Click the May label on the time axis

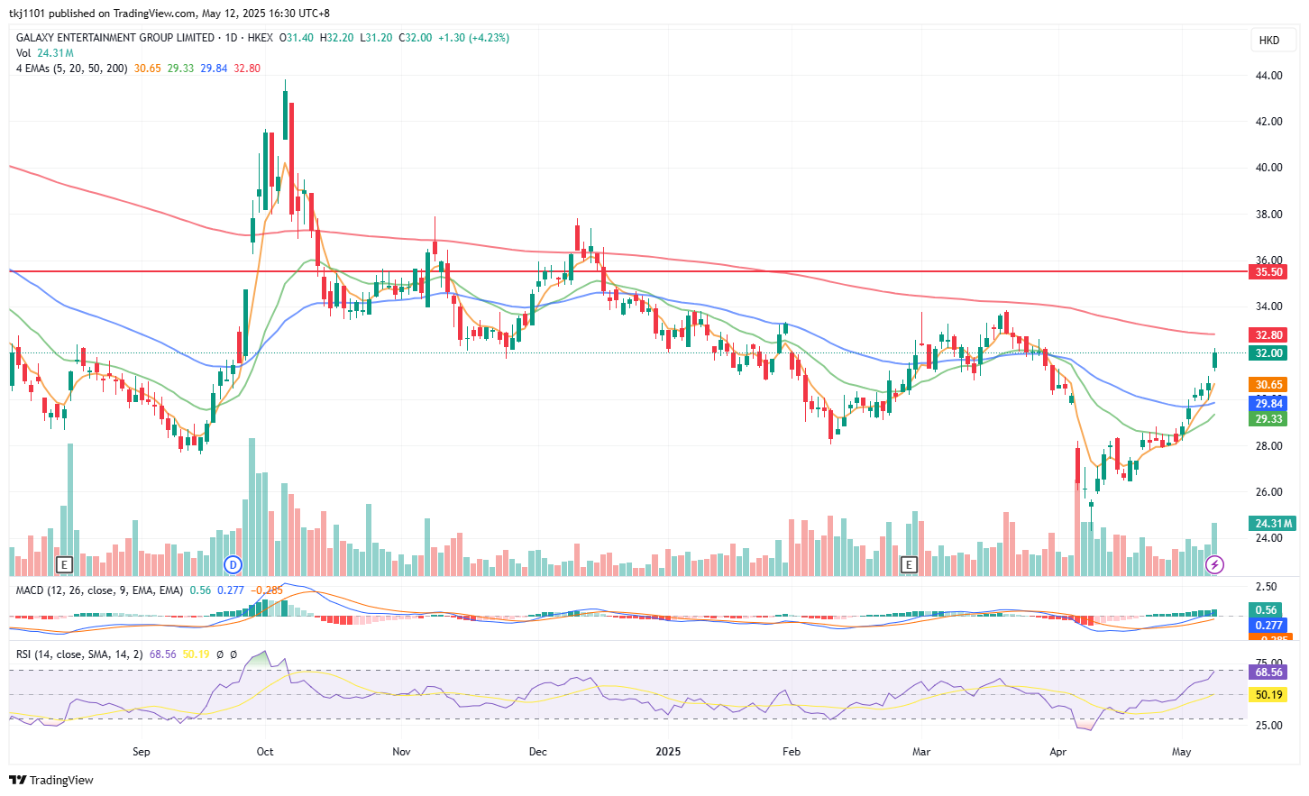(x=1182, y=752)
